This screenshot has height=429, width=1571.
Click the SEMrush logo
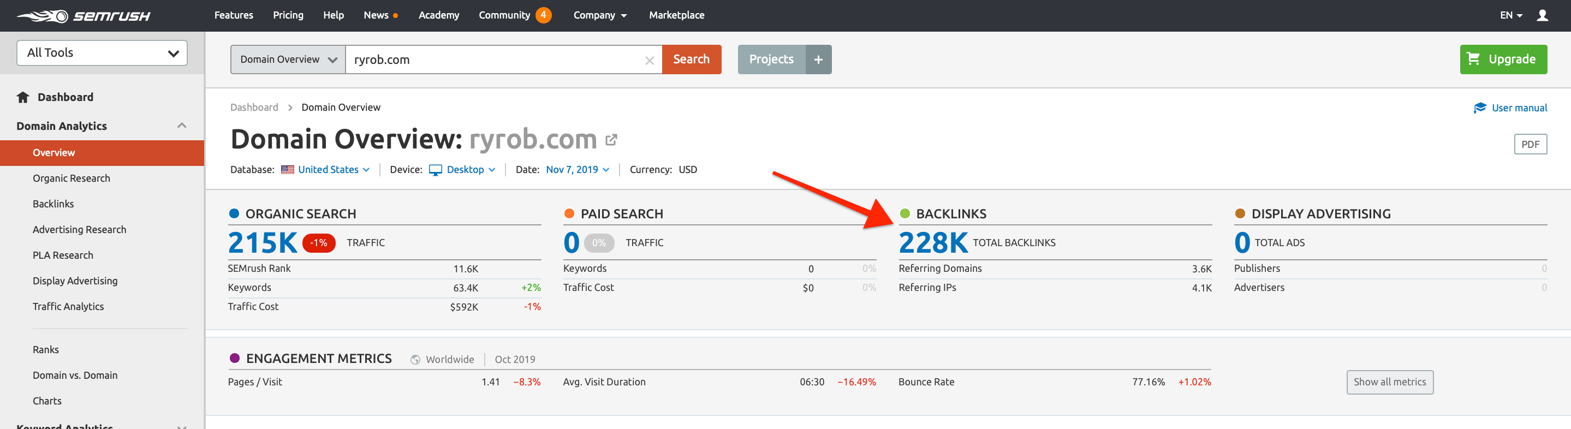click(x=84, y=16)
